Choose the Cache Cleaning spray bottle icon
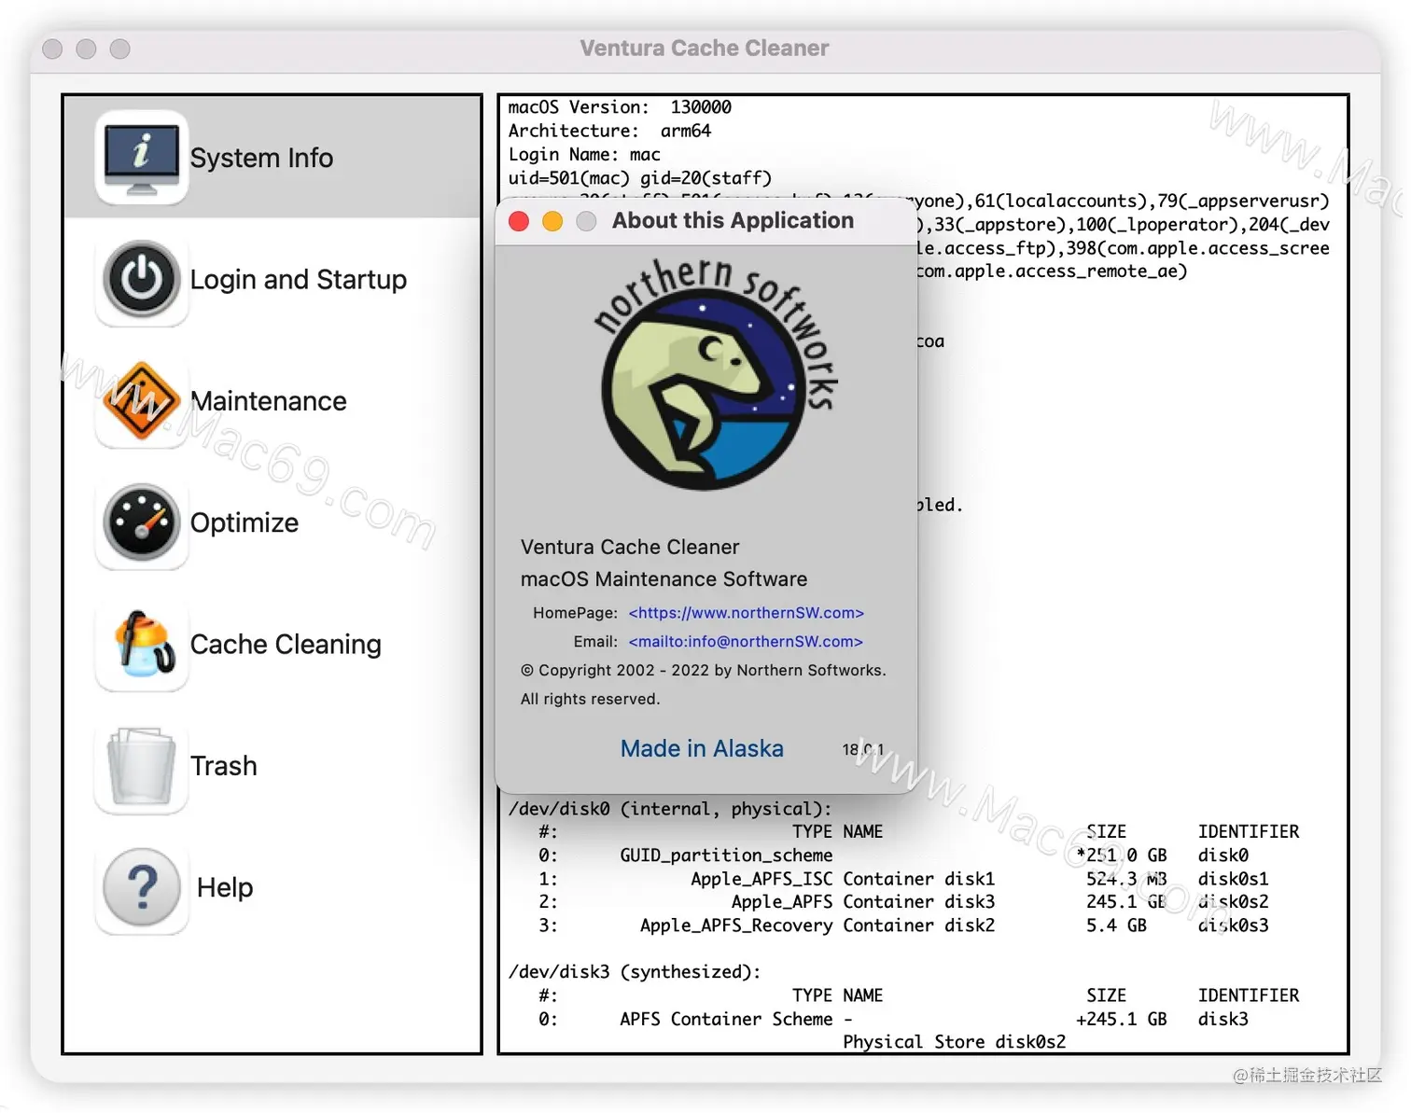 click(142, 645)
